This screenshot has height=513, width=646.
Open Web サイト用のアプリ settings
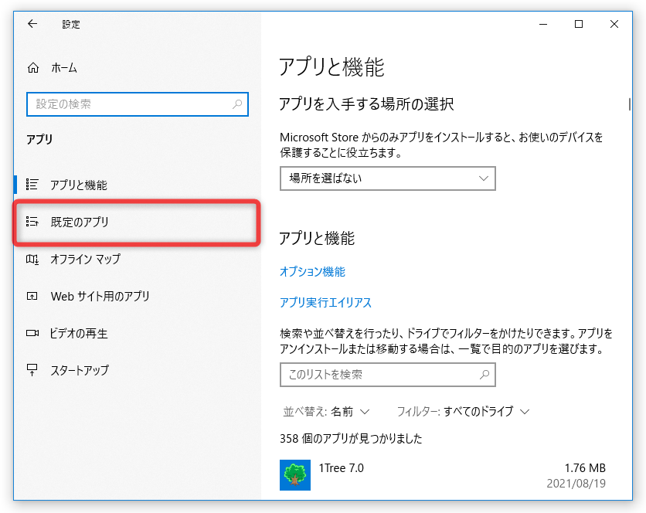138,296
